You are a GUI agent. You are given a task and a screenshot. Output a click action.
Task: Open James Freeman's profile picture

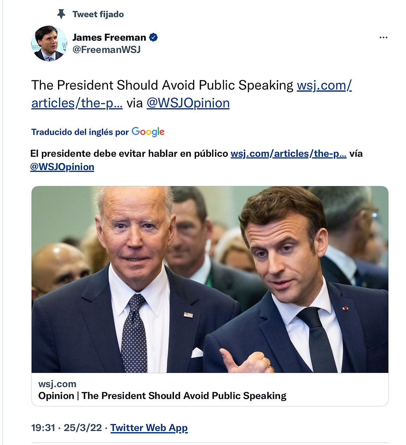49,44
